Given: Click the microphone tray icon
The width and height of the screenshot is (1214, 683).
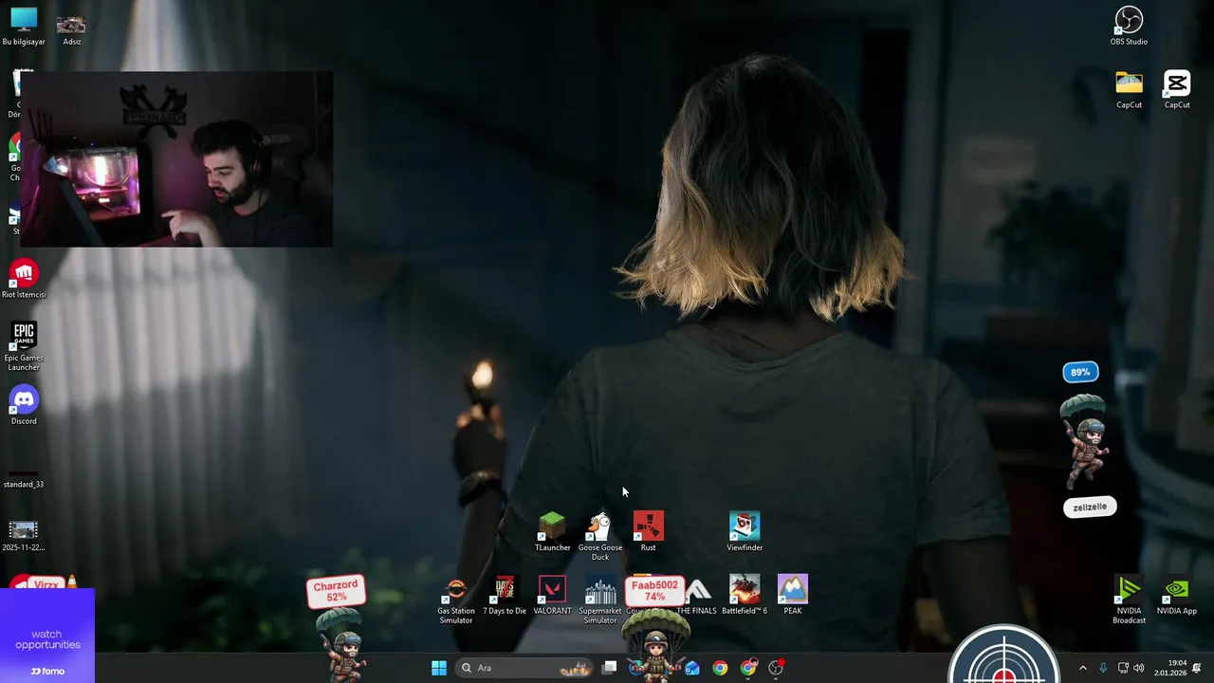Looking at the screenshot, I should tap(1103, 668).
